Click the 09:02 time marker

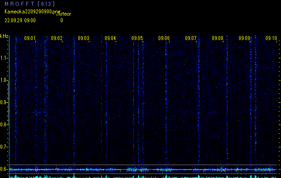(x=57, y=38)
